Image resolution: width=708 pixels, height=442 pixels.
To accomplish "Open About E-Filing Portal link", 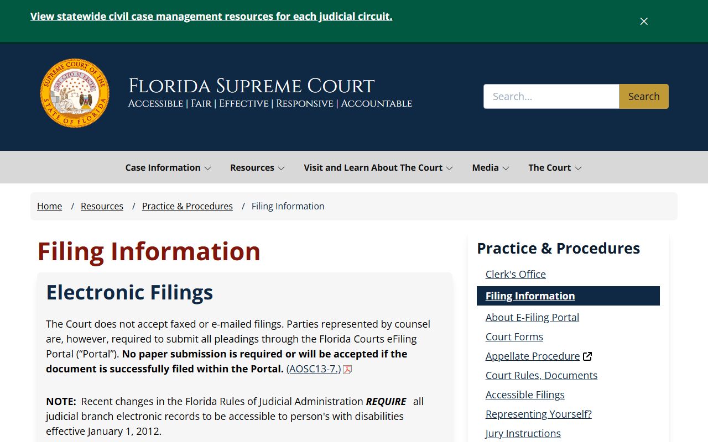I will pyautogui.click(x=532, y=317).
